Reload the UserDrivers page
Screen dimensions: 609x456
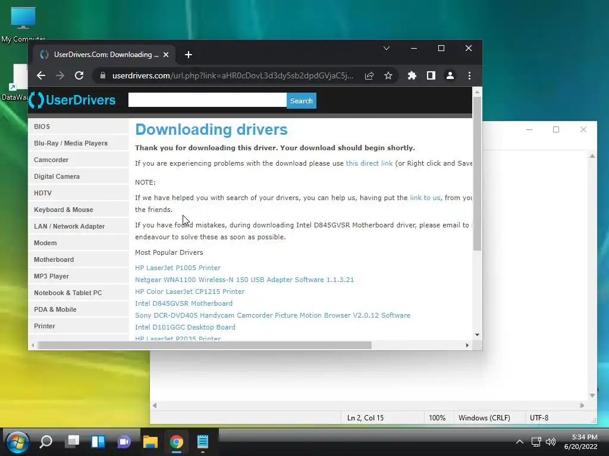(79, 75)
